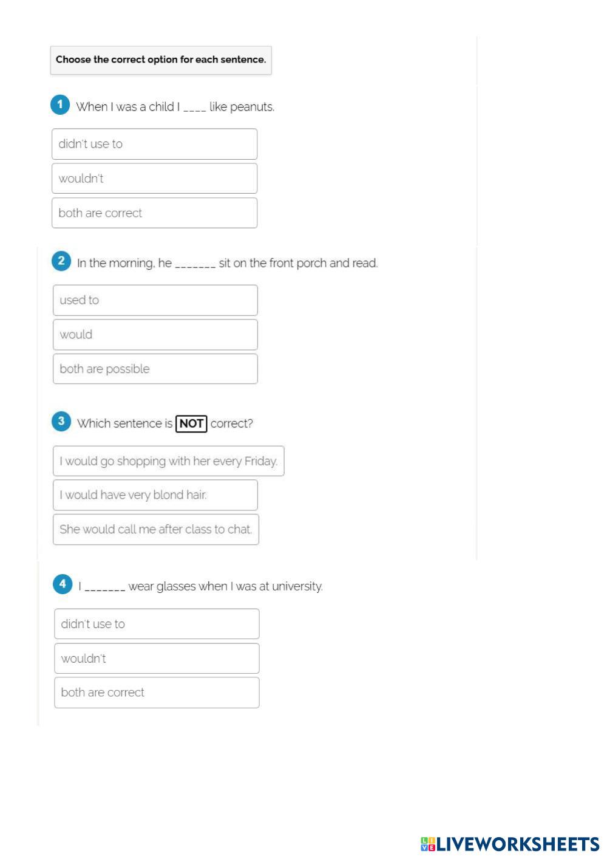607x859 pixels.
Task: Pick "both are correct" under question 1
Action: coord(154,213)
